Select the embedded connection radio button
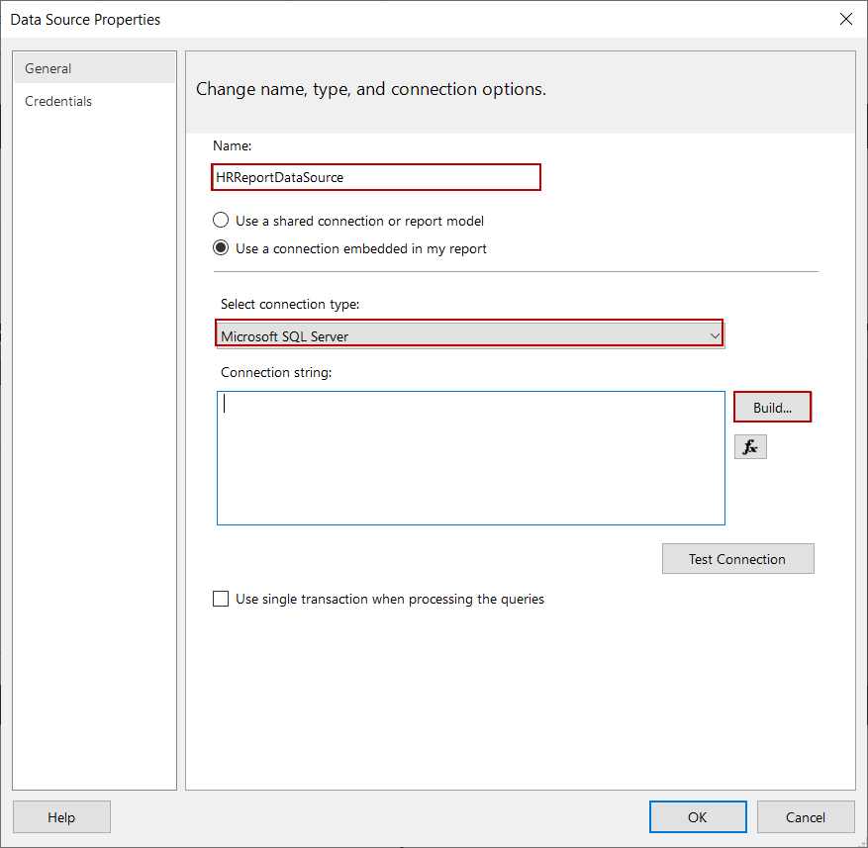 (x=221, y=248)
